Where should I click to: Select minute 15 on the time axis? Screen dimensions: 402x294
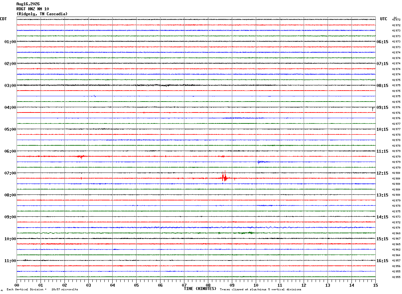[375, 285]
